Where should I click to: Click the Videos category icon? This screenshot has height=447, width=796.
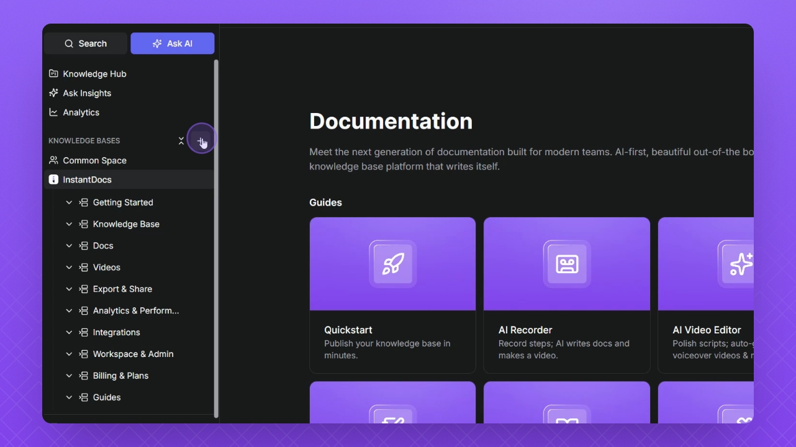pos(84,268)
